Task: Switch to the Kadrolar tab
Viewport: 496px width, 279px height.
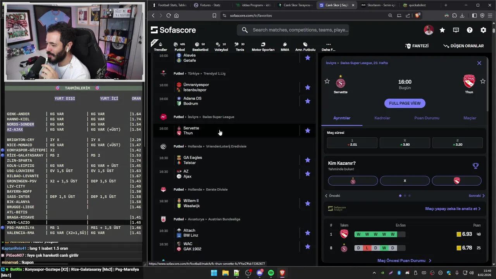Action: (382, 118)
